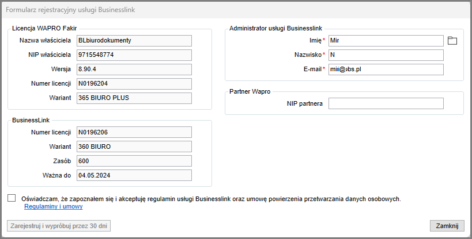Screen dimensions: 472x239
Task: Click the Partner Wapro group title
Action: (x=250, y=91)
